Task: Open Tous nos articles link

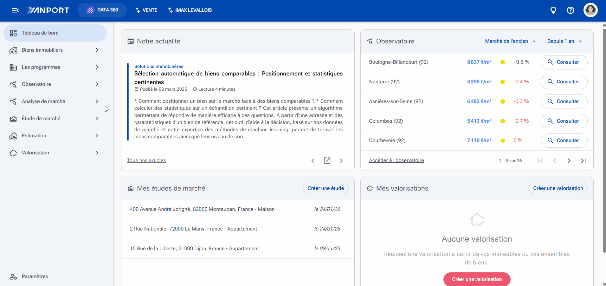Action: [x=146, y=160]
